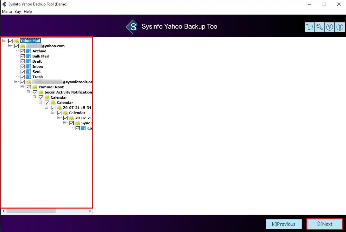Collapse the @sysinfotools account node
This screenshot has height=232, width=346.
[16, 81]
